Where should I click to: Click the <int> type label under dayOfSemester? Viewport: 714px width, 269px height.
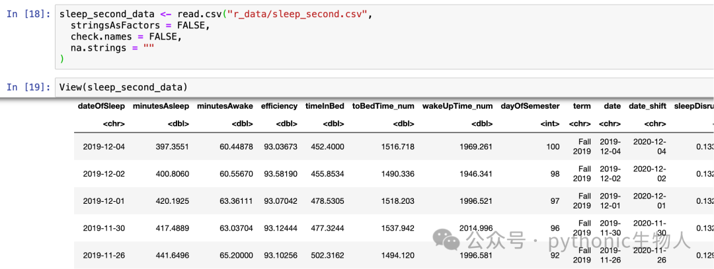[549, 123]
